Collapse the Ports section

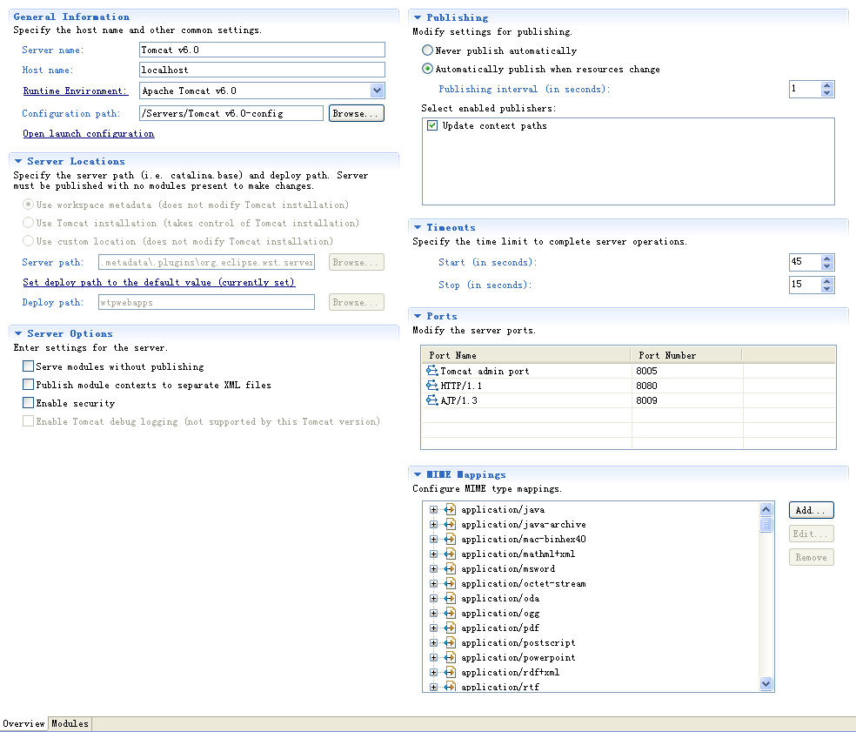pos(418,316)
